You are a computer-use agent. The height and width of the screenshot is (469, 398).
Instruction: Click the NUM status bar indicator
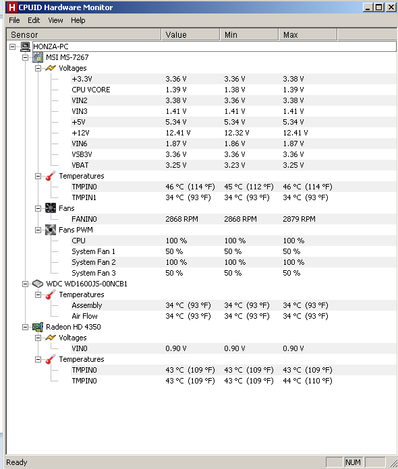(x=353, y=462)
